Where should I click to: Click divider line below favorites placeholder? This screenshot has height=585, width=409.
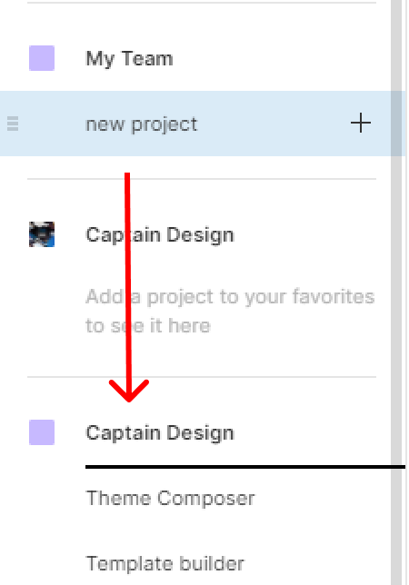[202, 377]
